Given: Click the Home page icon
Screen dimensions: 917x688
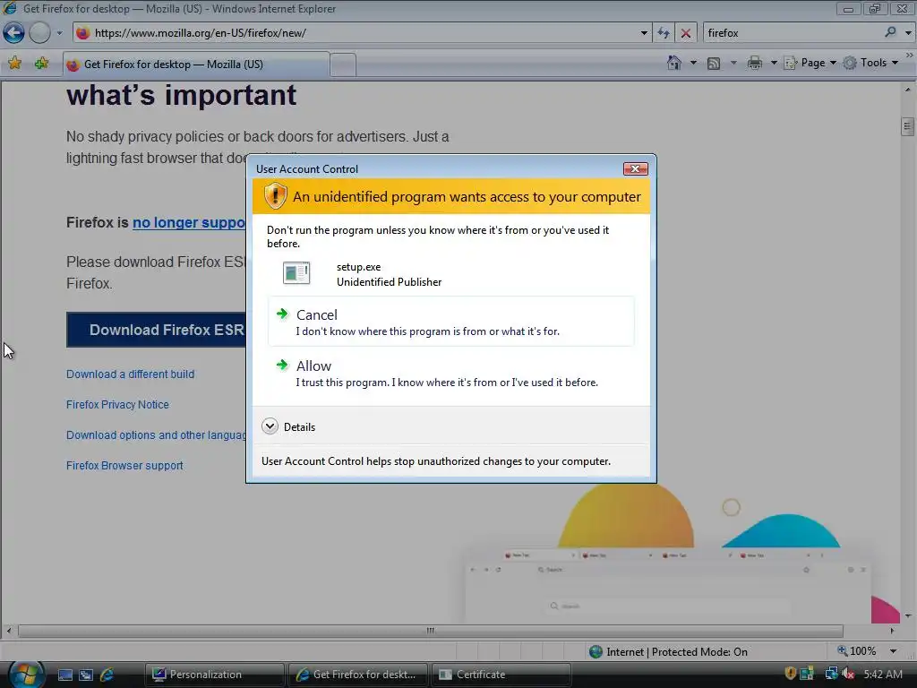Looking at the screenshot, I should pos(674,63).
